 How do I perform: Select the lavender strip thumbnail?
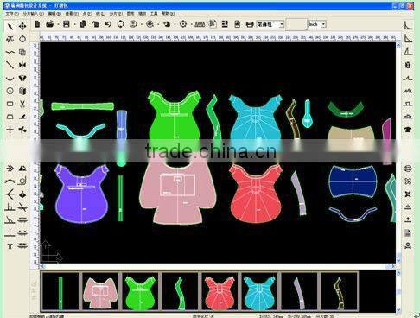[299, 291]
